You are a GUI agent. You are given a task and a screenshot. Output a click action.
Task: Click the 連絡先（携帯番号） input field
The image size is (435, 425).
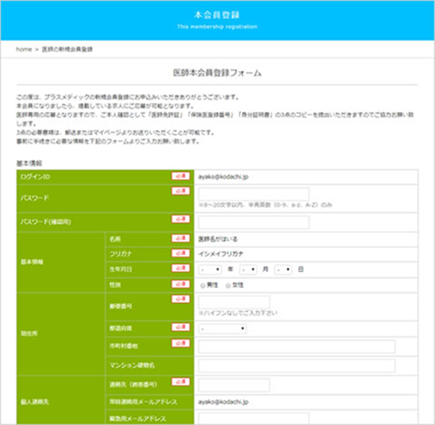tap(234, 385)
